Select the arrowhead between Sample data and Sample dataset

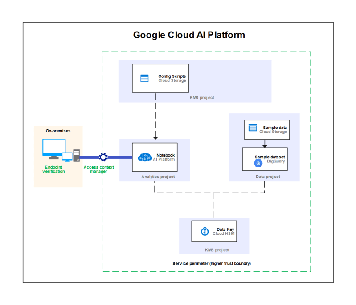(265, 146)
